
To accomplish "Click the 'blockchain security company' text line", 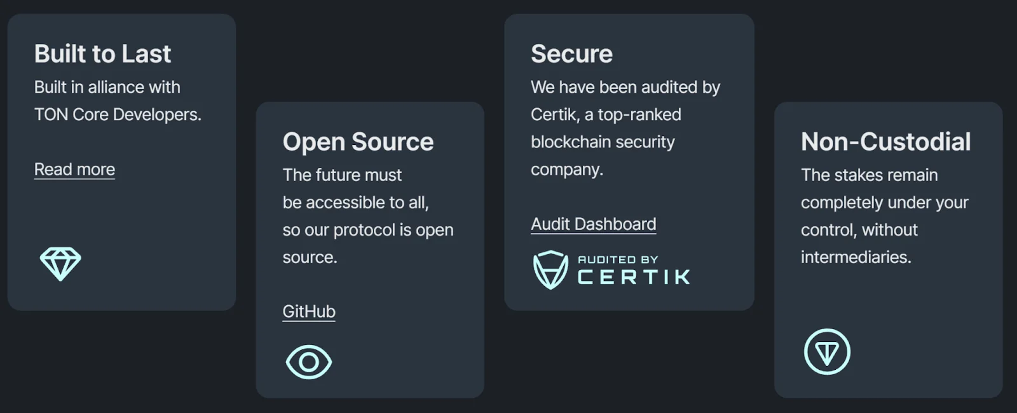I will 603,156.
